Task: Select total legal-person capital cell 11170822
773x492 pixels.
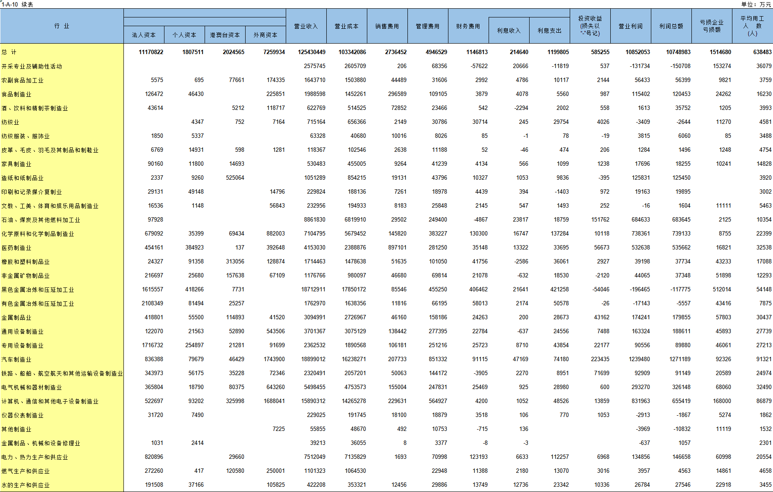Action: [x=151, y=52]
